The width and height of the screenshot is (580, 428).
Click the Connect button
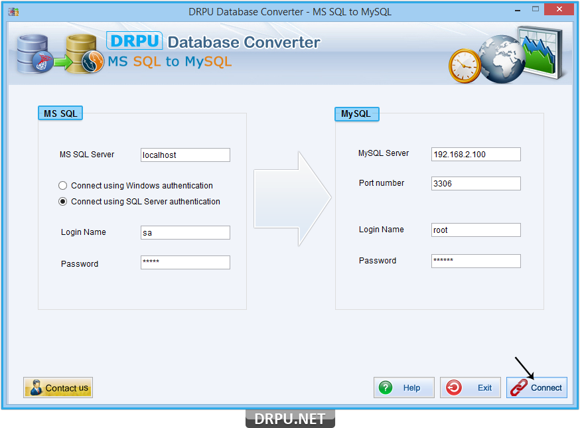536,388
